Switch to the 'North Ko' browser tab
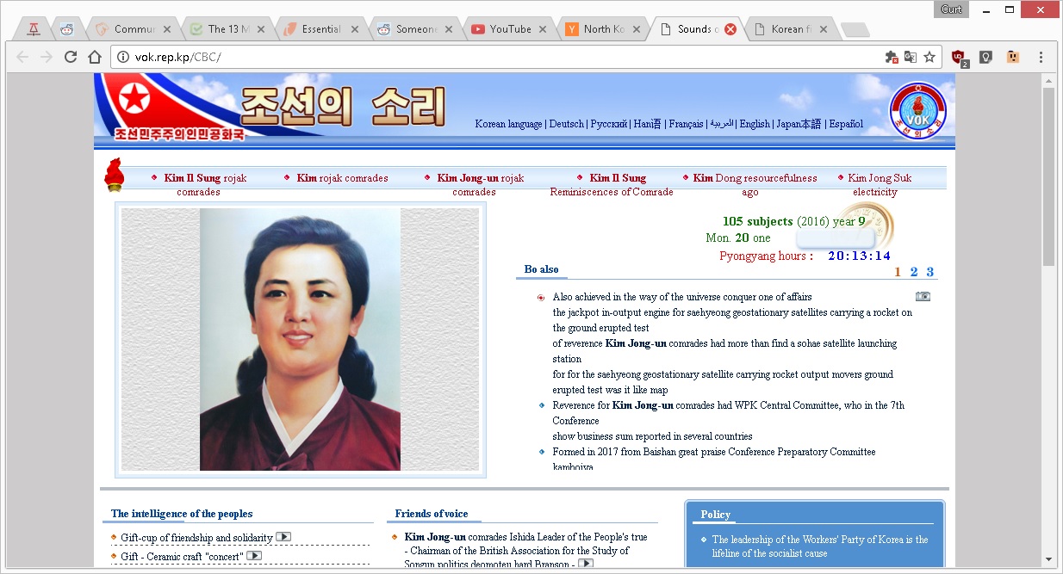This screenshot has width=1063, height=574. (x=603, y=29)
